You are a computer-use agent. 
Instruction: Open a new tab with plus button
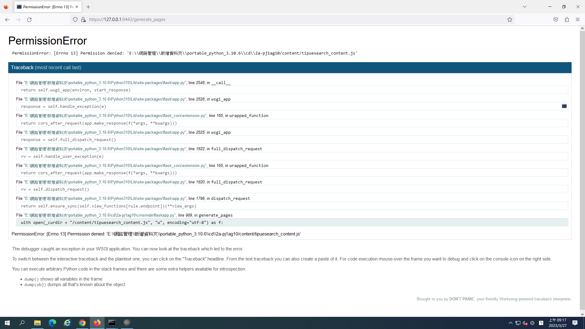(88, 7)
